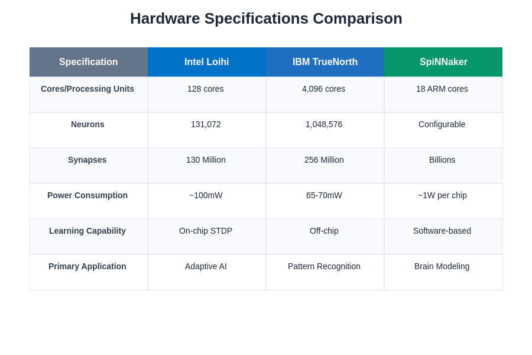Select the Learning Capability row label
This screenshot has height=355, width=532.
(87, 231)
